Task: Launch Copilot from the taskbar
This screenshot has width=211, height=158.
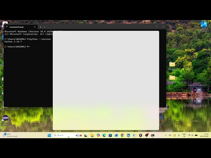Action: point(98,135)
